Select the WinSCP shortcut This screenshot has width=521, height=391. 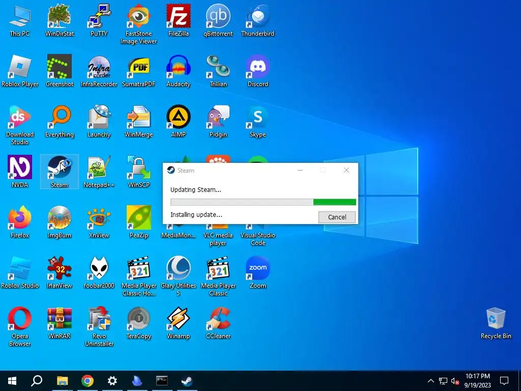[x=138, y=172]
